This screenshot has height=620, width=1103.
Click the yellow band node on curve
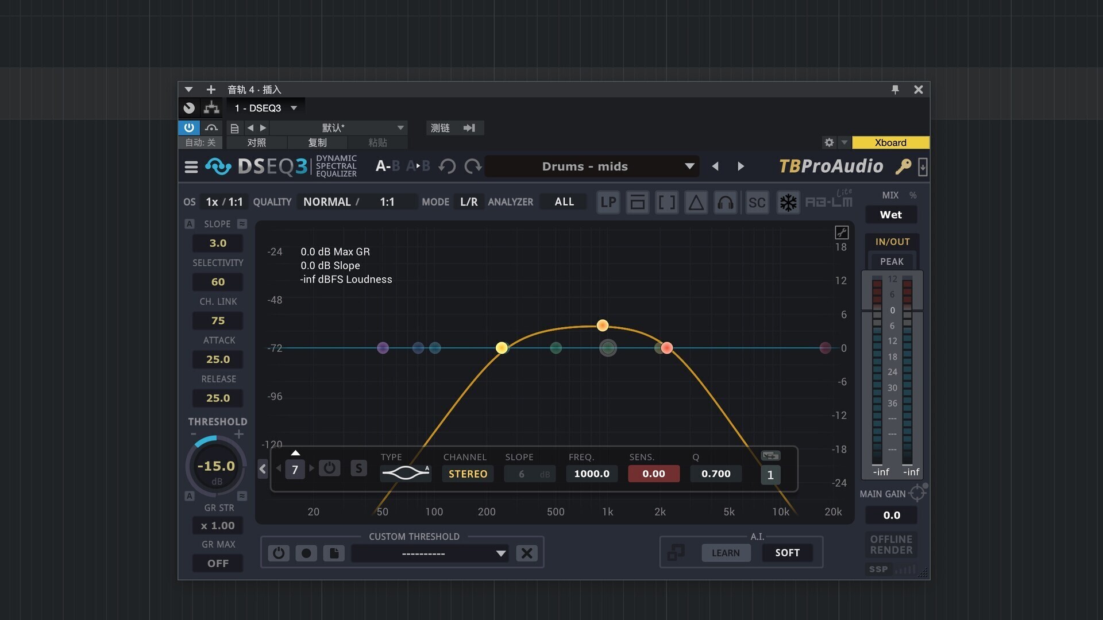[502, 348]
